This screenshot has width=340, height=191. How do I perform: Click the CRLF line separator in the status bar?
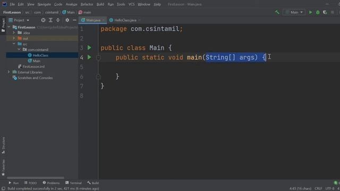click(x=318, y=189)
